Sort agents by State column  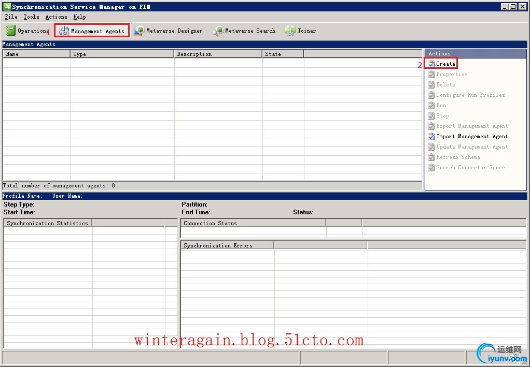pyautogui.click(x=283, y=54)
